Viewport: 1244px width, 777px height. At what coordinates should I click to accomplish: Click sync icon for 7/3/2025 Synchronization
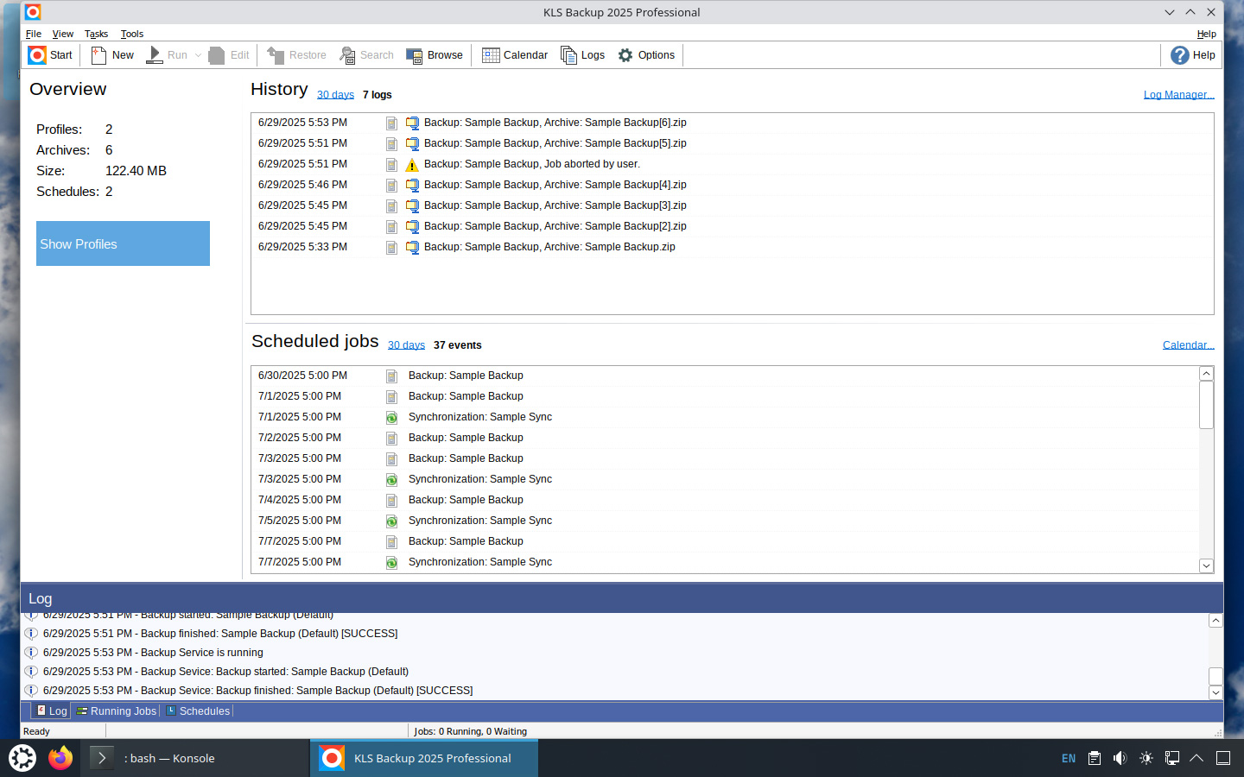391,480
